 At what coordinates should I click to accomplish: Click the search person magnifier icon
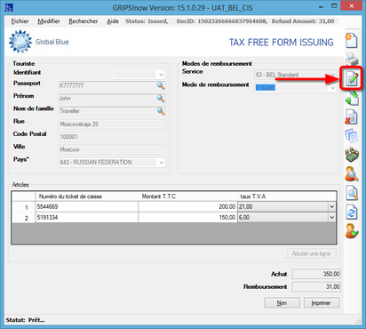pos(352,174)
